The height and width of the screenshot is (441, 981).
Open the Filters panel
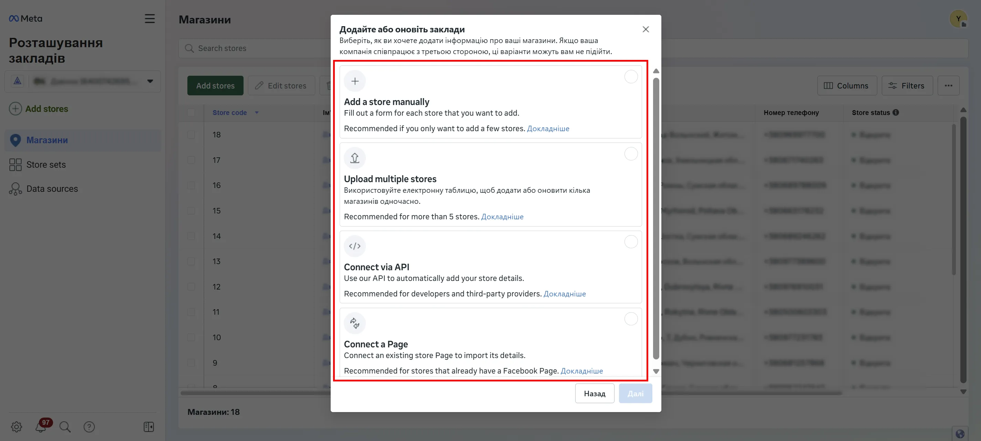tap(907, 85)
